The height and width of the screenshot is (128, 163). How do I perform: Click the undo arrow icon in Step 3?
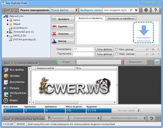point(152,118)
